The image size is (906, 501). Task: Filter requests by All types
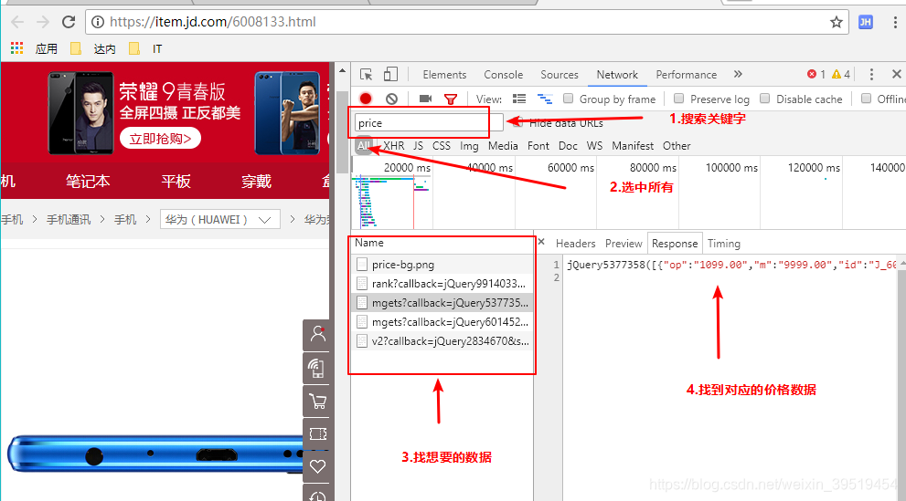coord(363,146)
